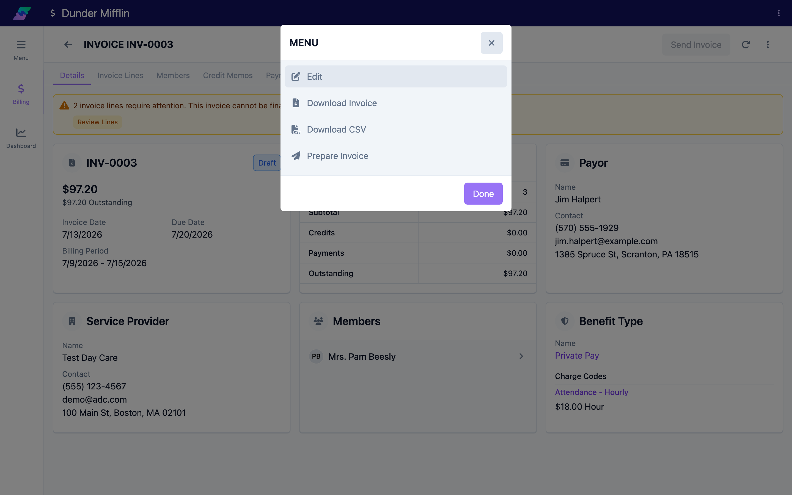The width and height of the screenshot is (792, 495).
Task: Click the Payor name Jim Halpert
Action: (577, 199)
